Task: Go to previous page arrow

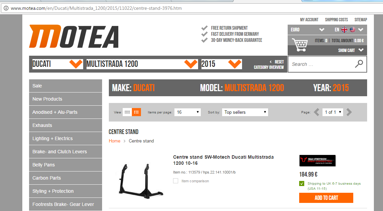Action: point(316,112)
